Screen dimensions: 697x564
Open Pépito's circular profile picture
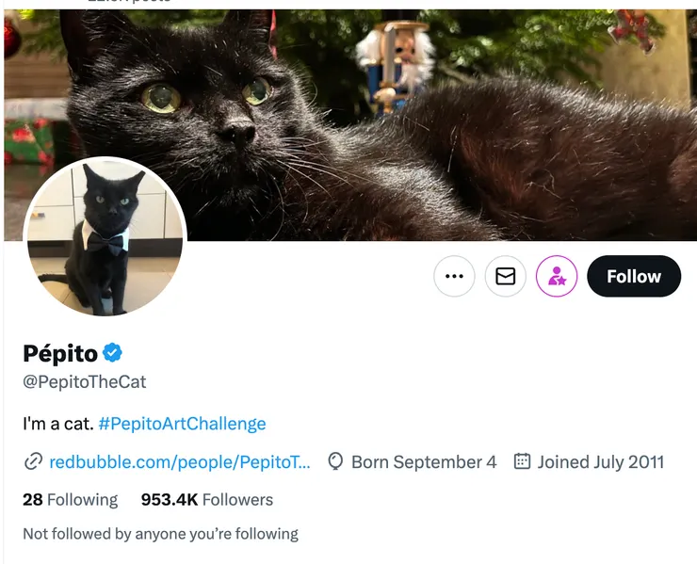pos(105,236)
